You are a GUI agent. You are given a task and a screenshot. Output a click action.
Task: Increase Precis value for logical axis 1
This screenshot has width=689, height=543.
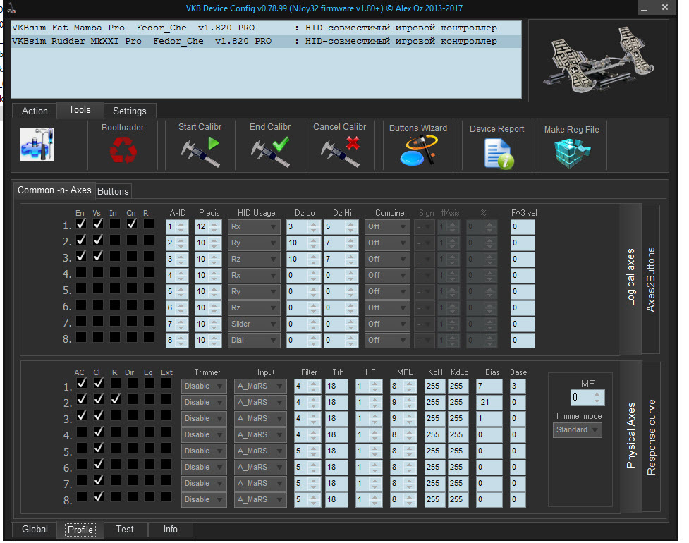[215, 224]
